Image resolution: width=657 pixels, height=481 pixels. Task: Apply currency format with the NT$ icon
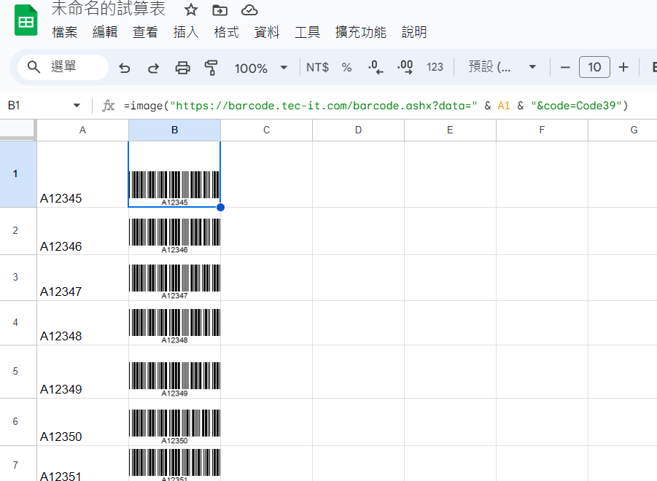tap(316, 67)
